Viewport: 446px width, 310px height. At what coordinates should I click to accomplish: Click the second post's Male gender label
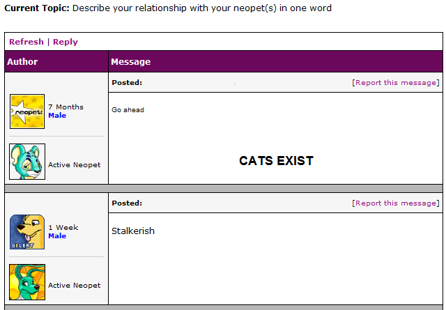pyautogui.click(x=57, y=236)
